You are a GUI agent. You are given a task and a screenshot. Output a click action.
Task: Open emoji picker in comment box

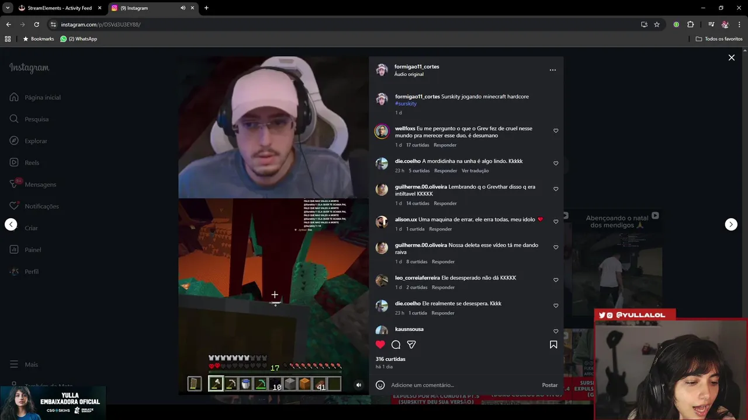pyautogui.click(x=380, y=385)
